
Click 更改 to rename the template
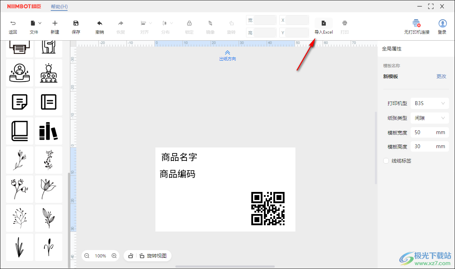(441, 76)
